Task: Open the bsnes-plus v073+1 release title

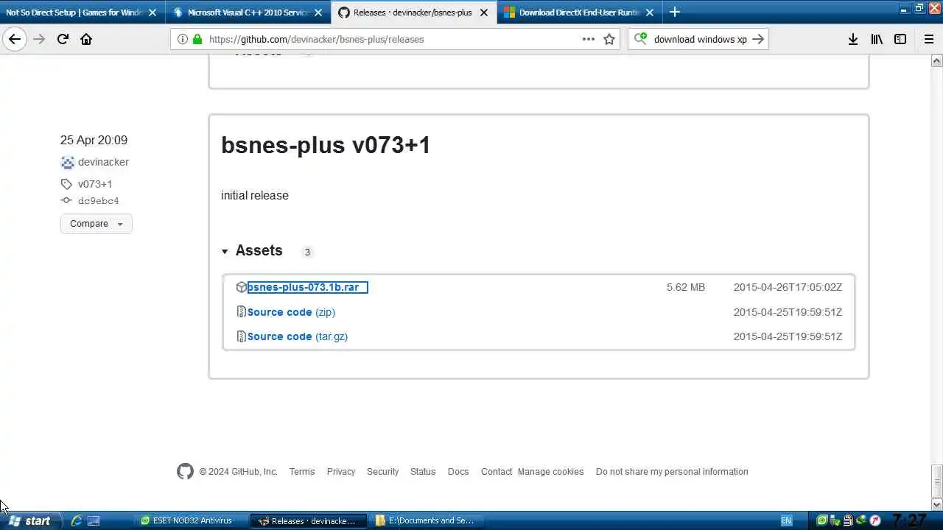Action: [x=326, y=145]
